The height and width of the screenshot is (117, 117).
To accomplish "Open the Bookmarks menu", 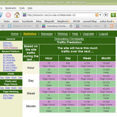I will [x=11, y=8].
